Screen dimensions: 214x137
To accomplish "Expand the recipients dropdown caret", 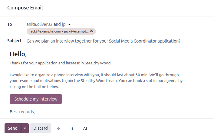I will (x=69, y=24).
